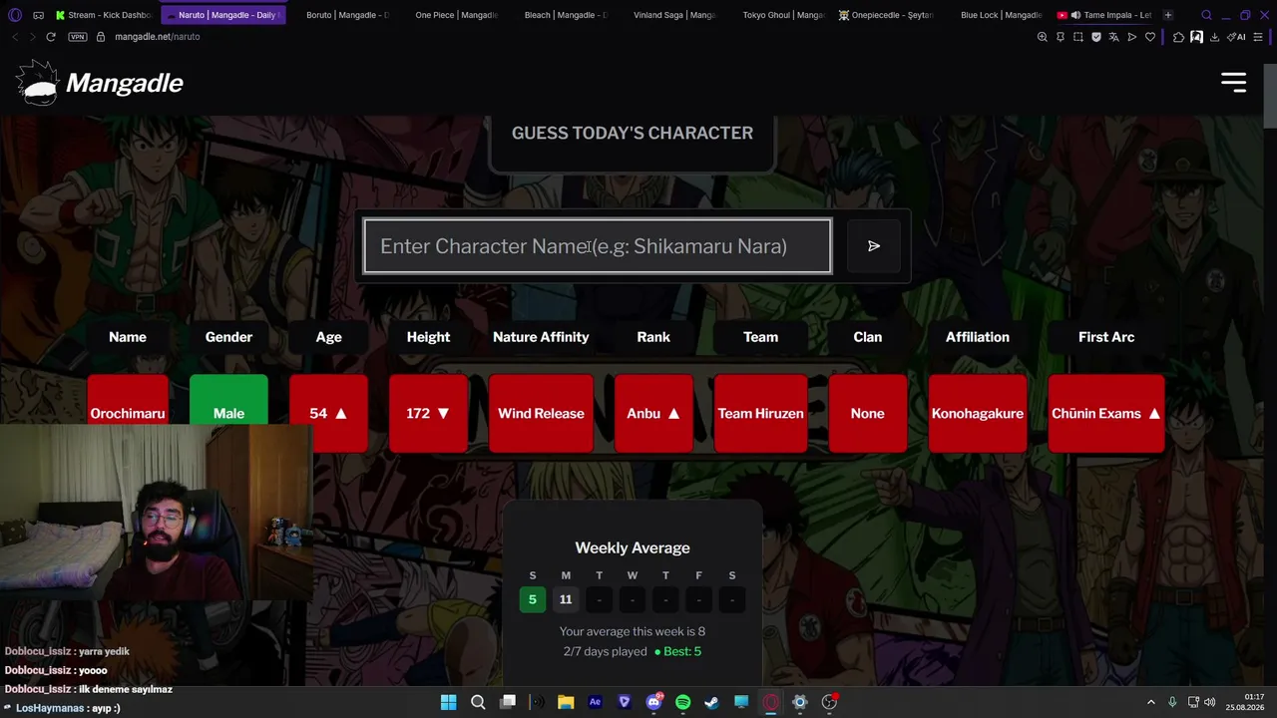
Task: Go forward to the next page
Action: click(32, 37)
